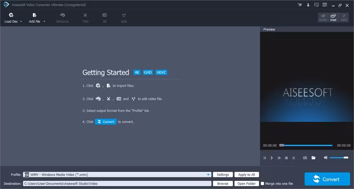Screen dimensions: 354x189
Task: Click the 4K badge next to Getting Started
Action: 137,72
